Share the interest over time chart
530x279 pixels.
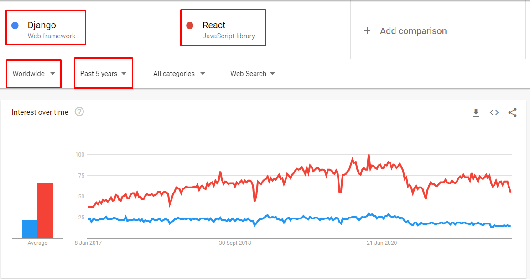pyautogui.click(x=512, y=112)
